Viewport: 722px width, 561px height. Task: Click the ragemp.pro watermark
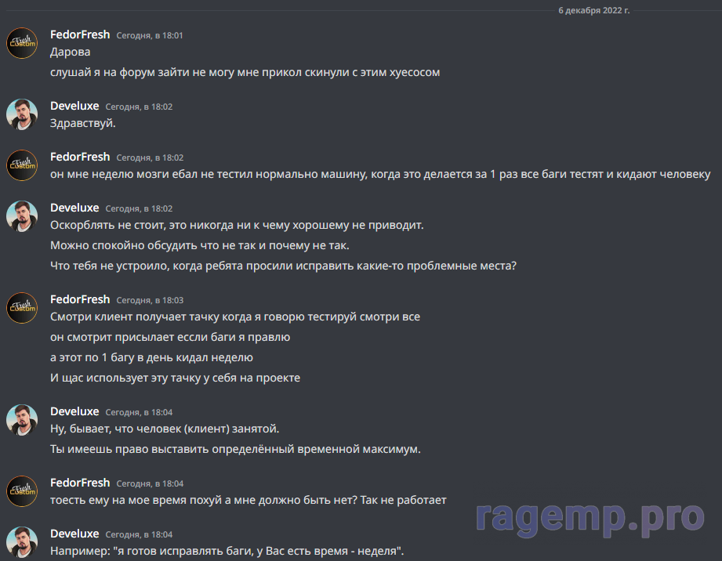click(590, 518)
